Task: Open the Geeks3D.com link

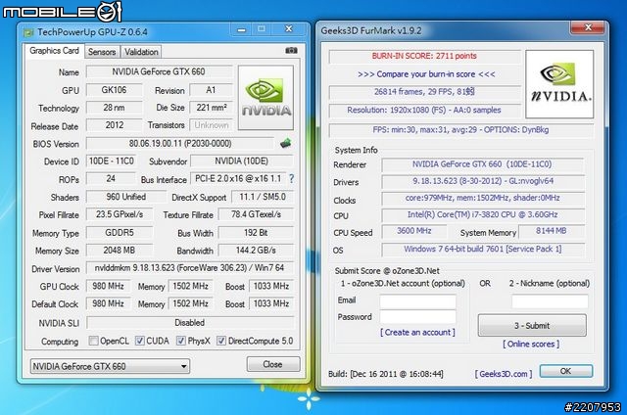Action: pos(504,374)
